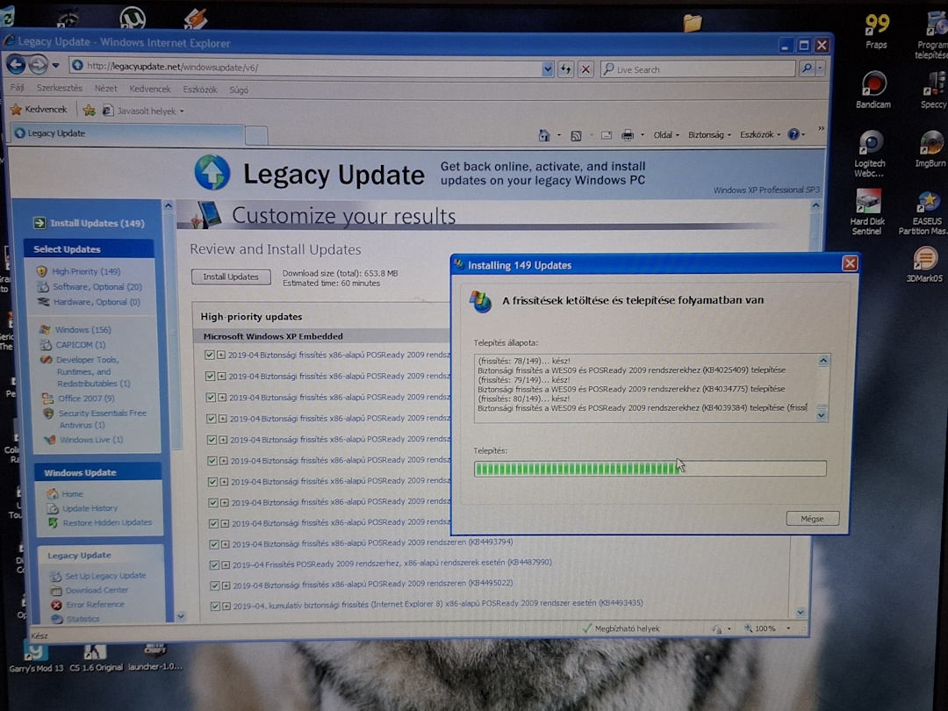The height and width of the screenshot is (711, 948).
Task: Open the Update History link
Action: pos(90,508)
